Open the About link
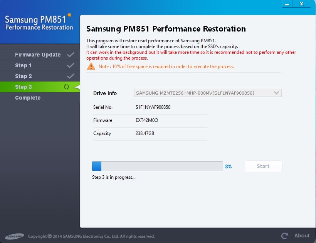The image size is (316, 243). tap(302, 236)
